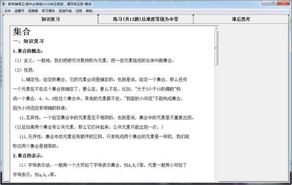Click the 集合 title heading
The image size is (292, 185).
coord(21,32)
